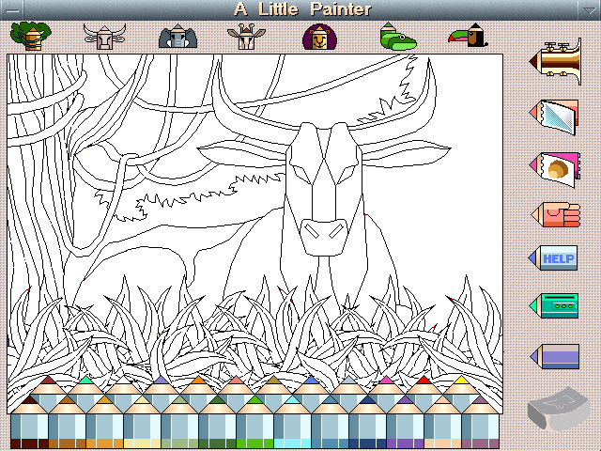Choose the buffalo picture pencil

(104, 37)
